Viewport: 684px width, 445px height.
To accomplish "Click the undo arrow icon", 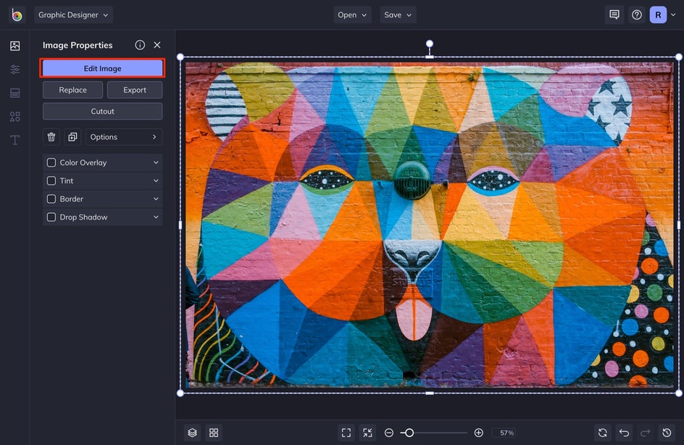I will coord(624,433).
